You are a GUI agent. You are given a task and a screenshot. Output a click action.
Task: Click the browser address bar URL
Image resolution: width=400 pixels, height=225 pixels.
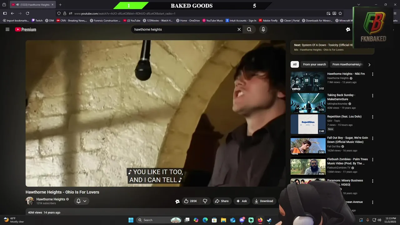point(125,13)
